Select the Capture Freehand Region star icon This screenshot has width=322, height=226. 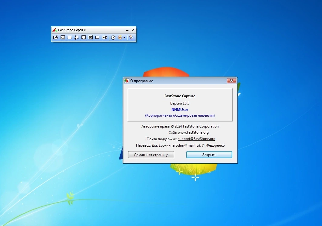(x=77, y=37)
